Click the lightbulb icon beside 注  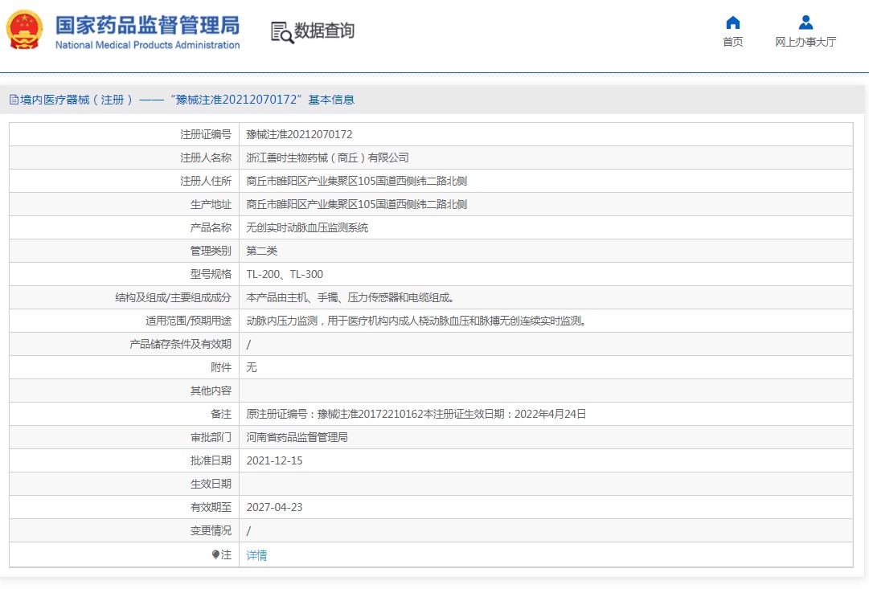point(215,554)
